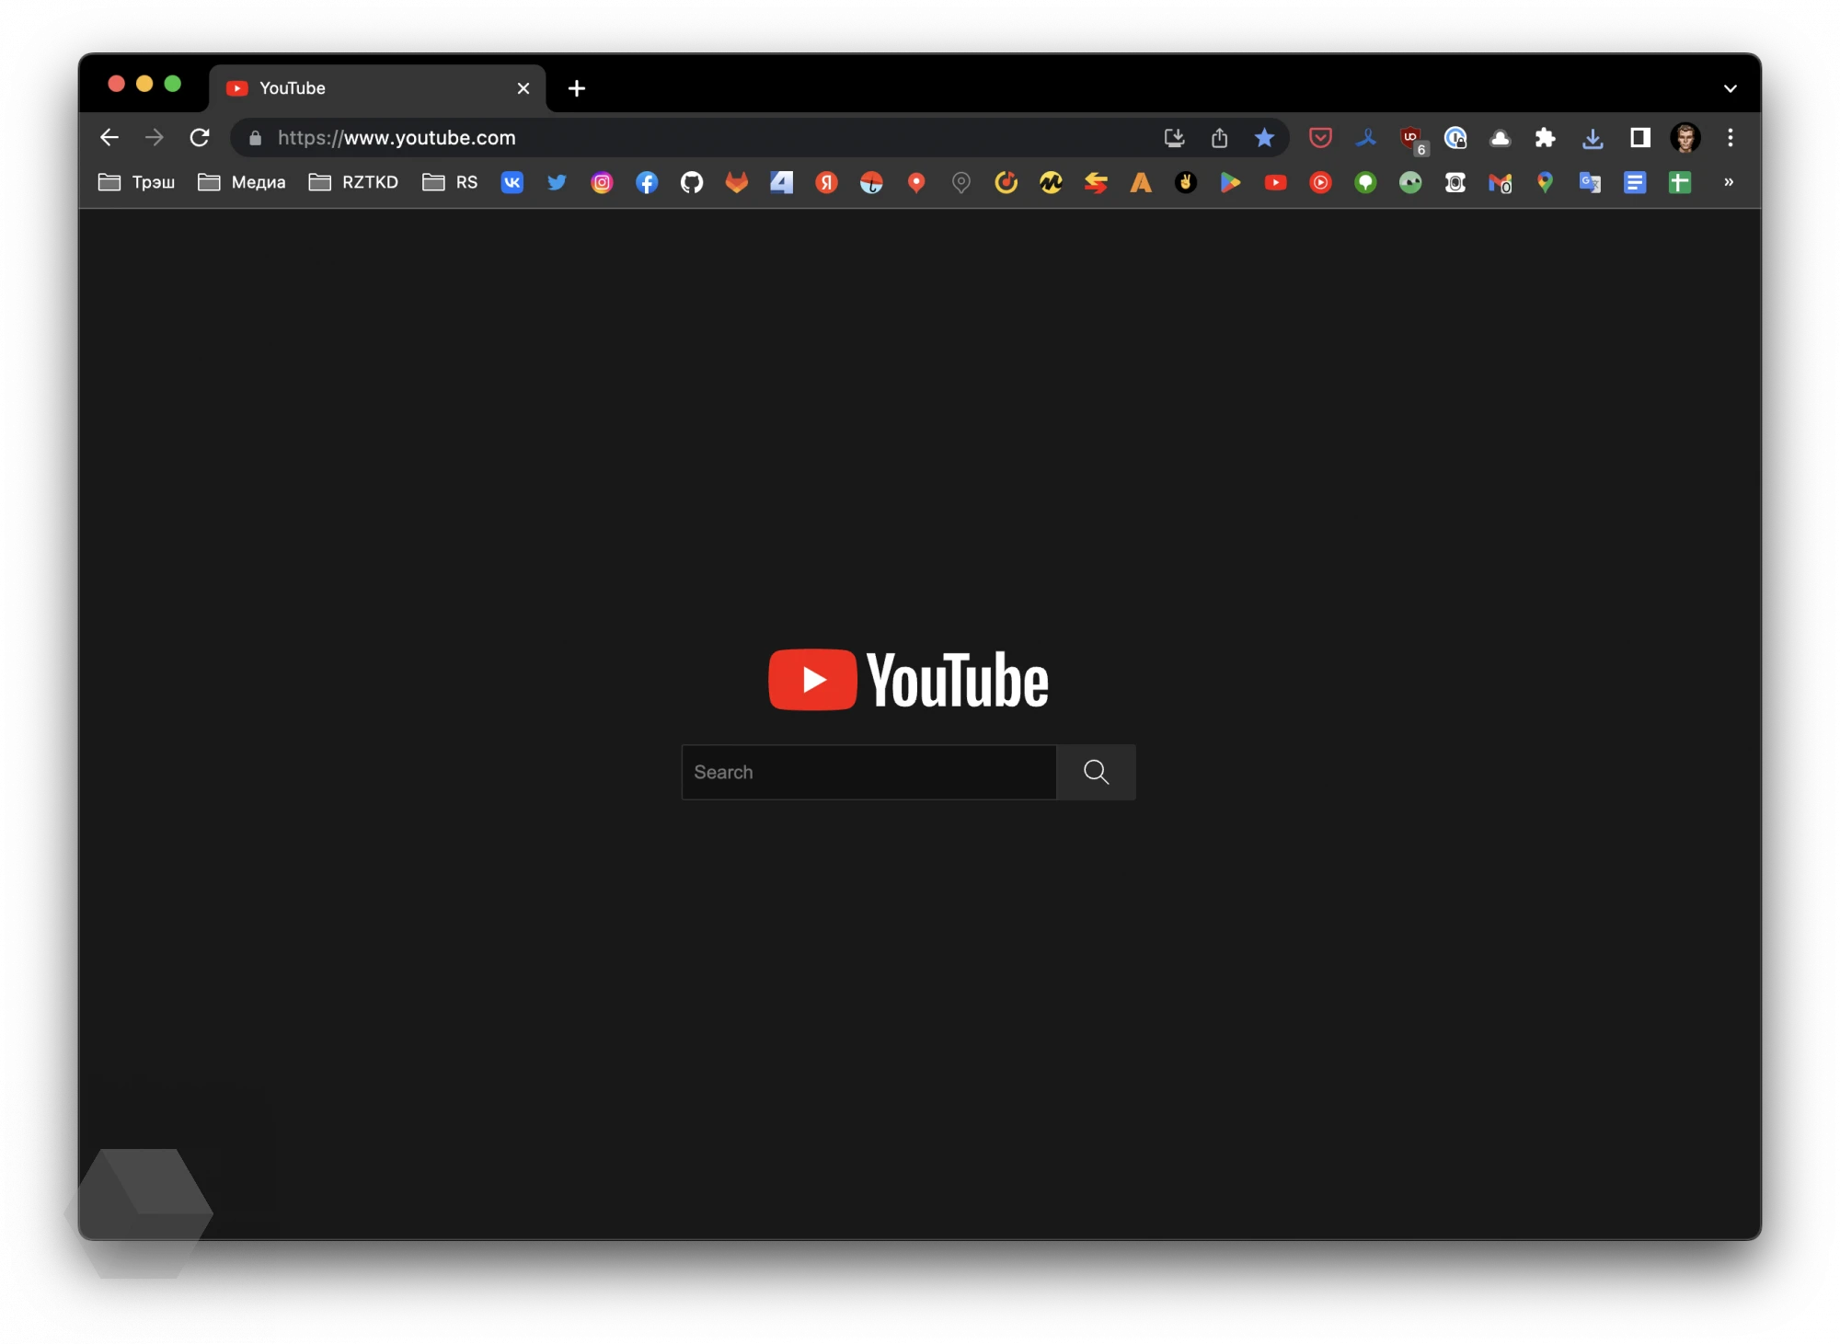Open the Yandex bookmark
The height and width of the screenshot is (1344, 1840).
[827, 182]
